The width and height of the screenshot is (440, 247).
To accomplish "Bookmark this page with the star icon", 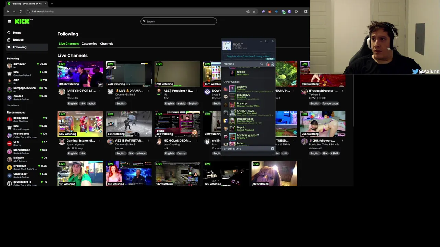I will pos(254,11).
